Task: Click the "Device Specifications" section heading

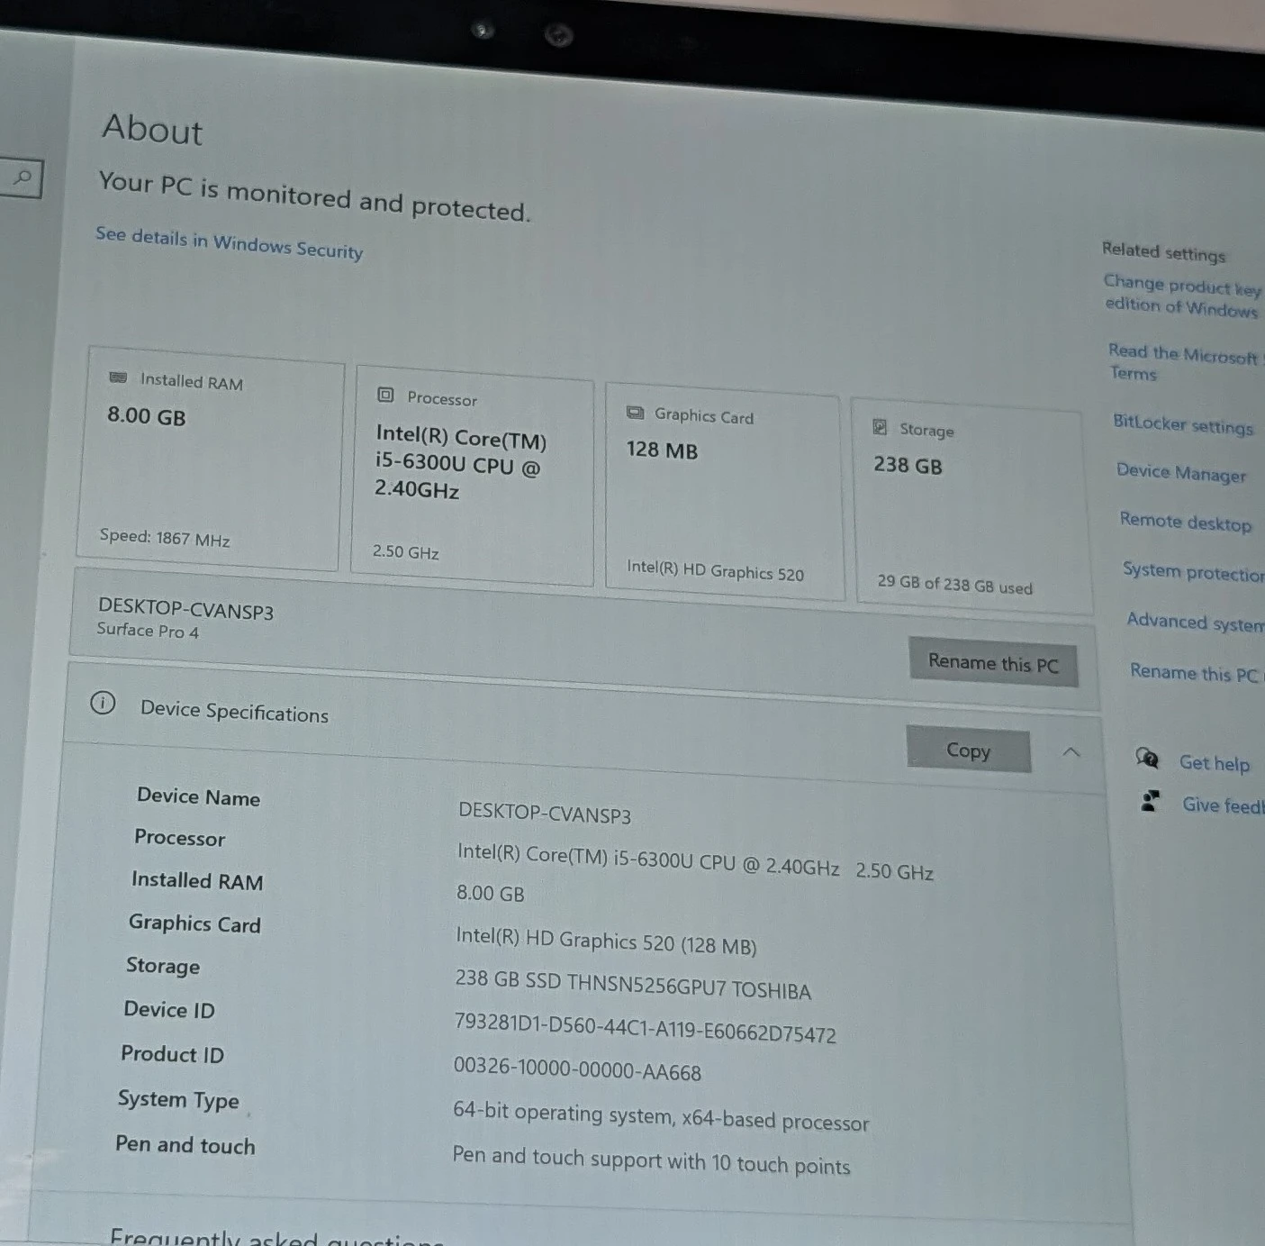Action: point(234,712)
